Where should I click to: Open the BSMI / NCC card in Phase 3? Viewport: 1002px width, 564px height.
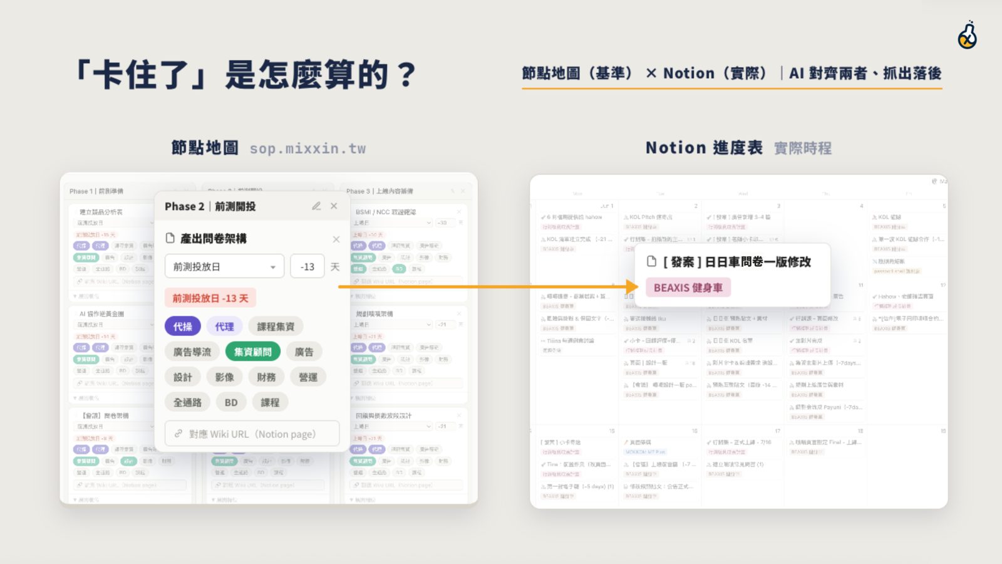coord(385,212)
